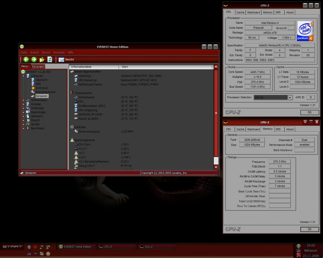Click the EVEREST v2.20.405 root node icon
The image size is (323, 258).
[x=23, y=72]
